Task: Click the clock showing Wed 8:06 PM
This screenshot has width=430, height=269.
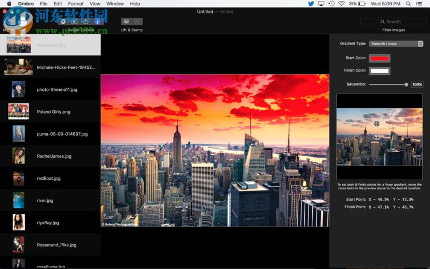Action: click(385, 4)
